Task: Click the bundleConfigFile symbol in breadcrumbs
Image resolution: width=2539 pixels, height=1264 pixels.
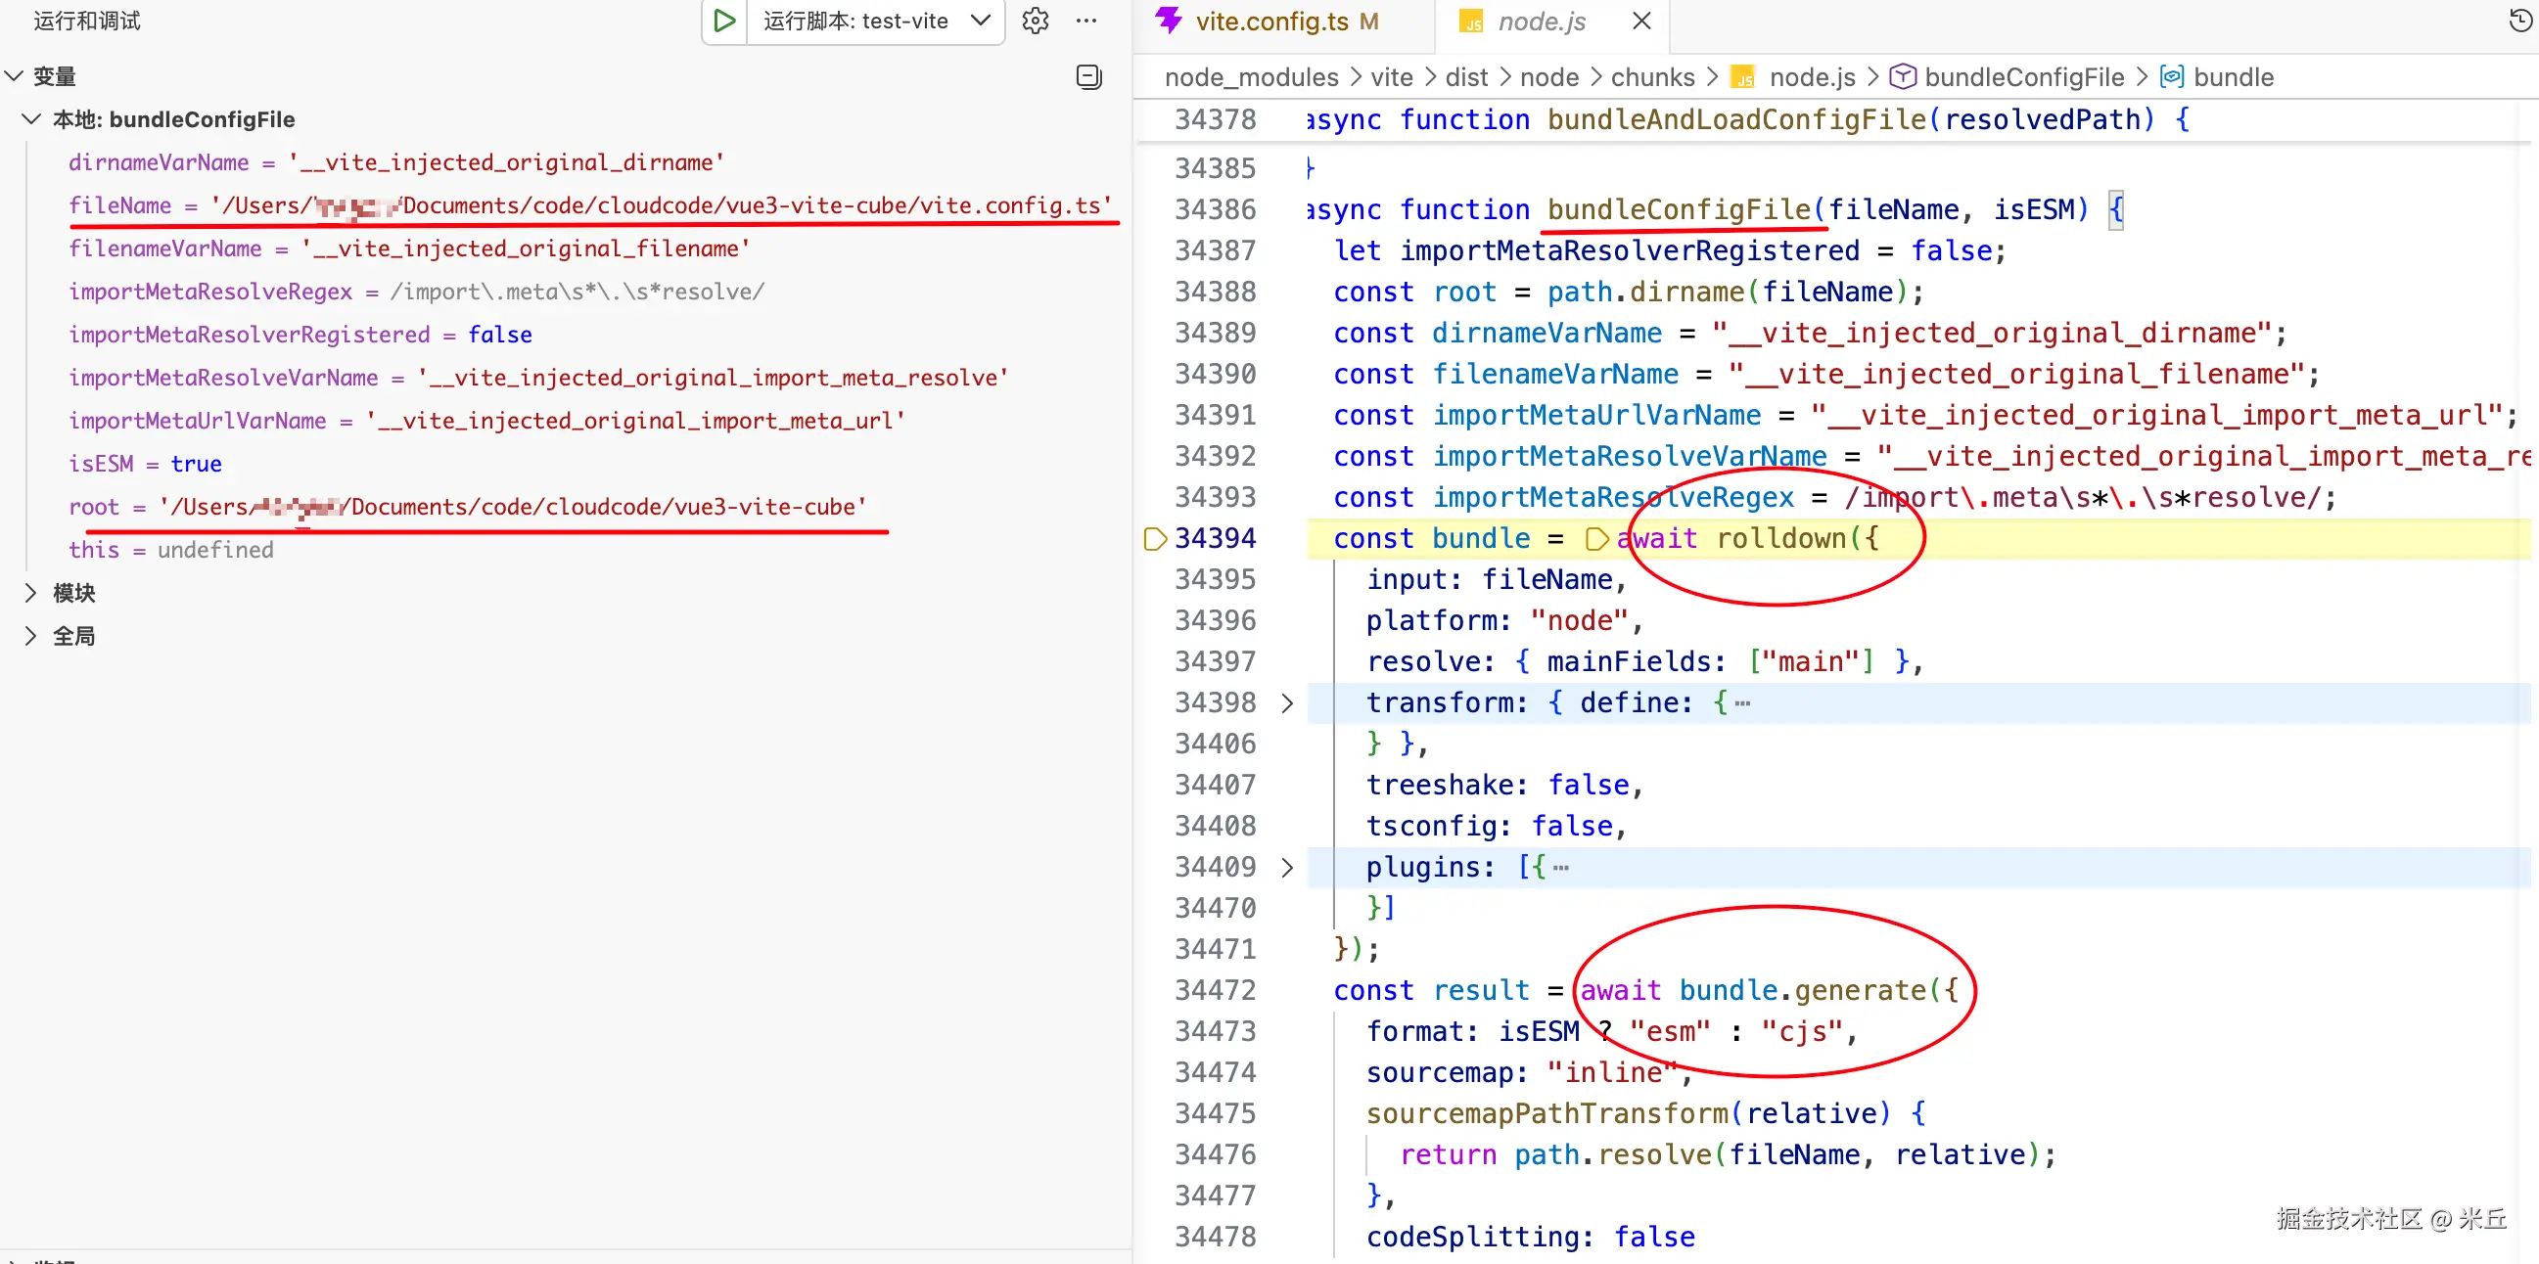Action: click(2023, 77)
